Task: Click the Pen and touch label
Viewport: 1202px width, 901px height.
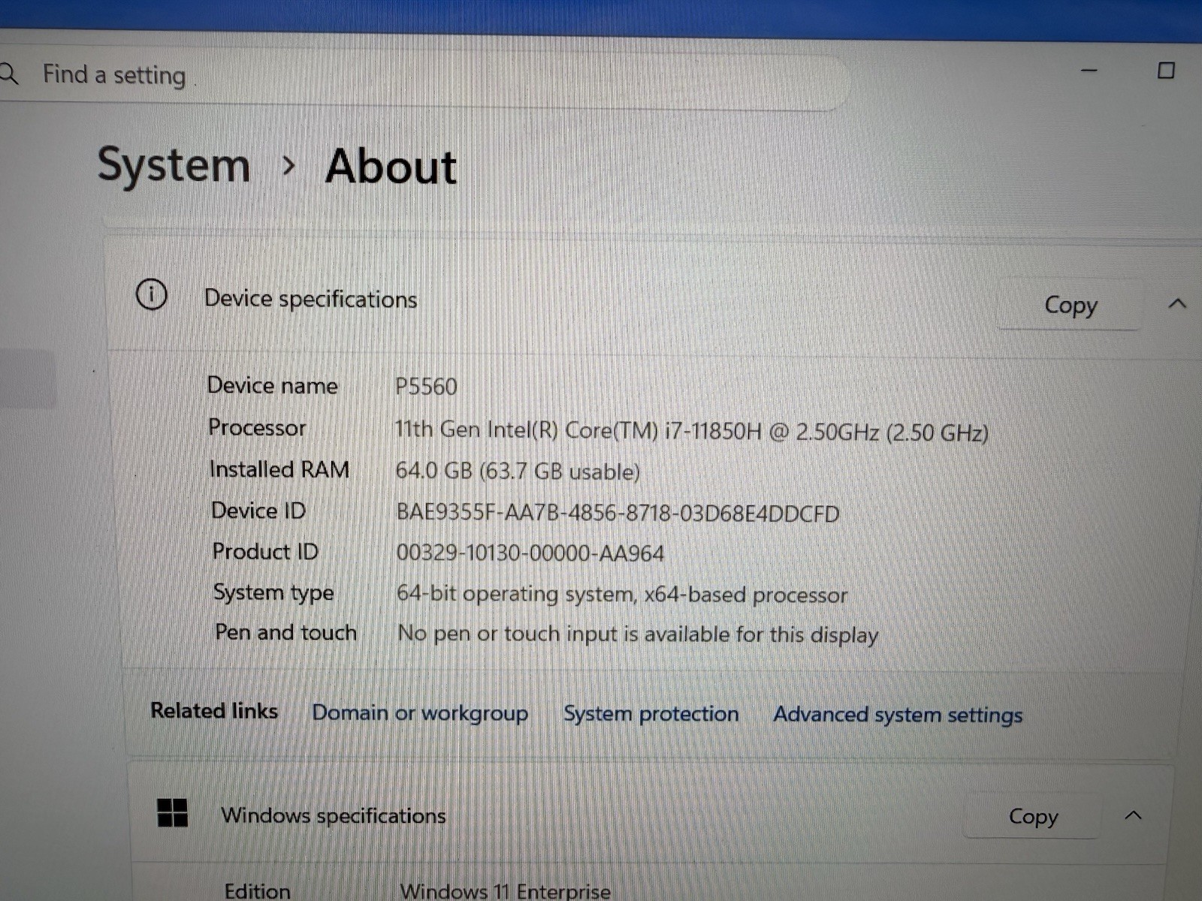Action: 285,632
